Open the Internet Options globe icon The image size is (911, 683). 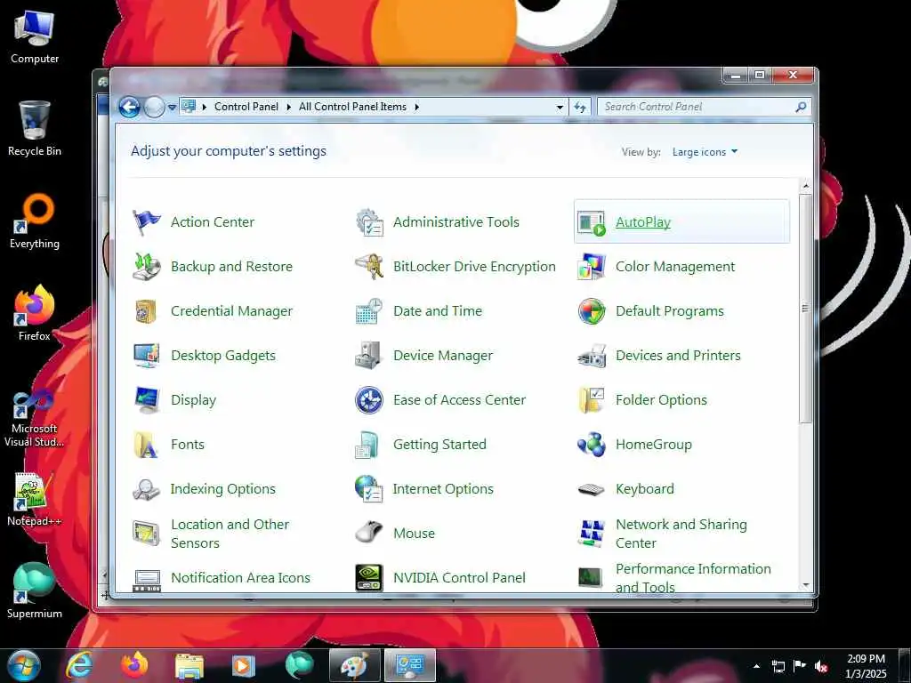point(369,489)
